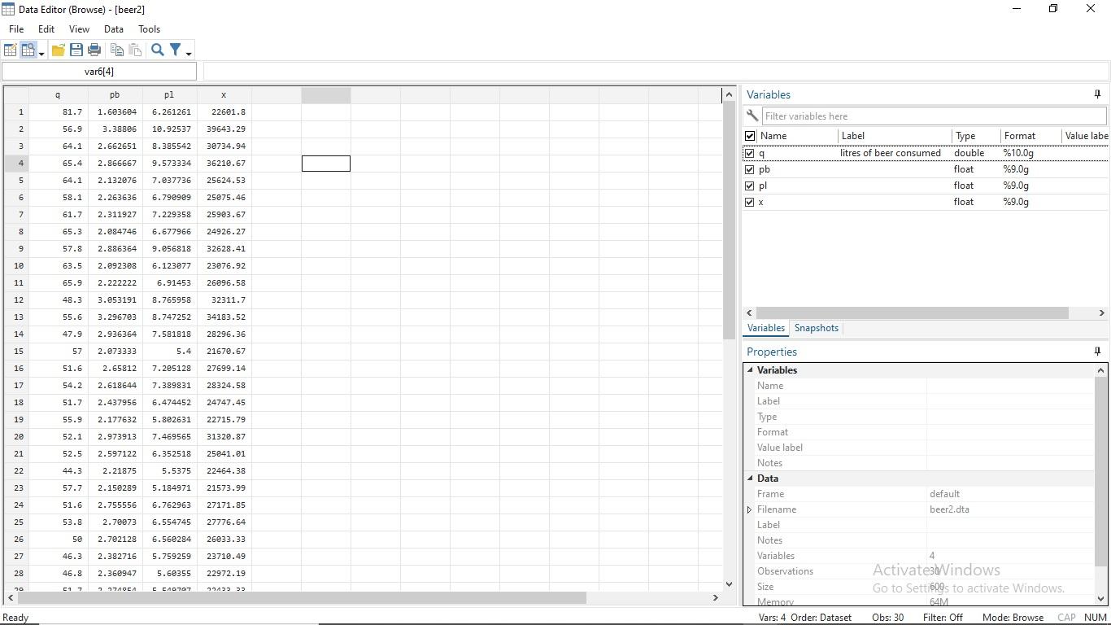Click the Find magnifier icon
1111x625 pixels.
[x=157, y=50]
